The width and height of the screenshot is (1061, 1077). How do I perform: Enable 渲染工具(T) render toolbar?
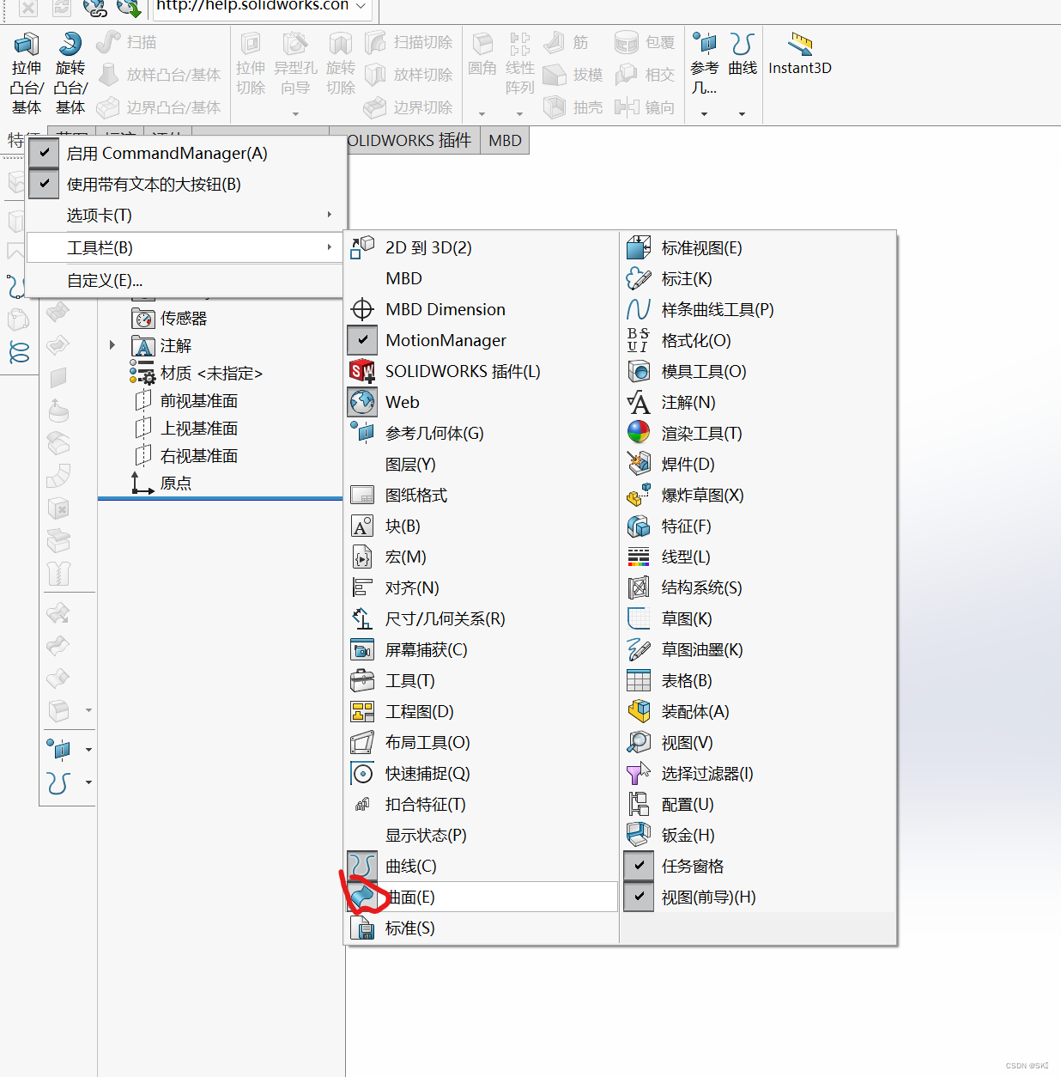[x=758, y=433]
